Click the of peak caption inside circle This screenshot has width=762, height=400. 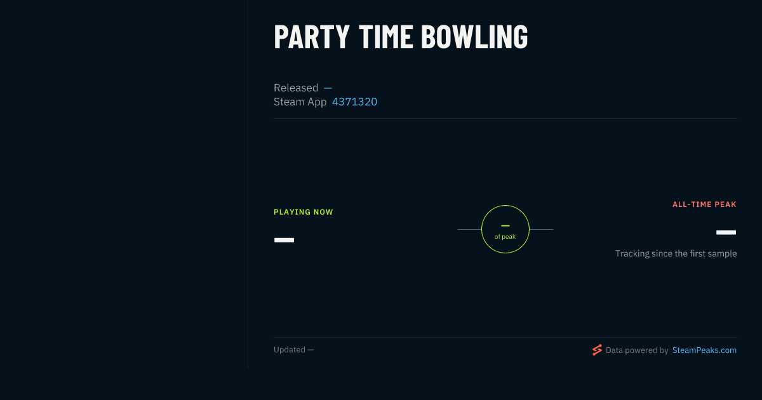tap(505, 236)
